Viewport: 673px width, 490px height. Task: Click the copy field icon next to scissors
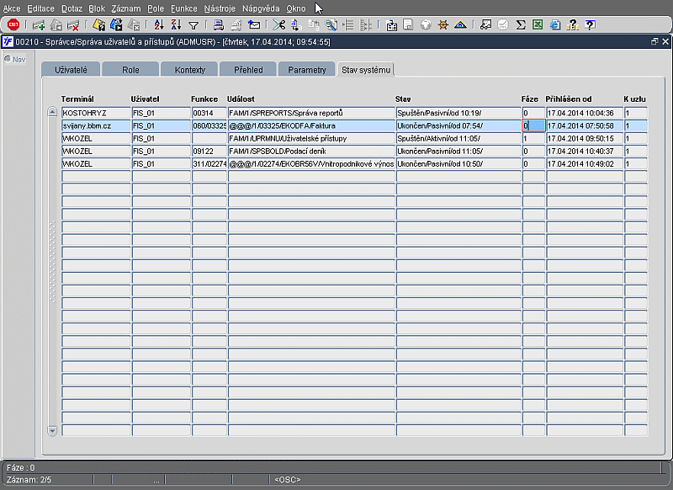click(x=296, y=25)
